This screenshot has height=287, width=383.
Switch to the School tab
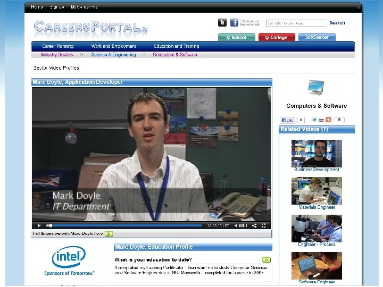click(236, 37)
